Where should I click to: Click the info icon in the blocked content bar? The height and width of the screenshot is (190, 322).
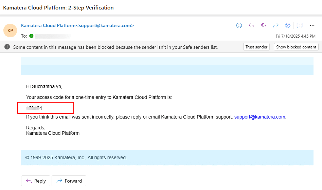(7, 47)
